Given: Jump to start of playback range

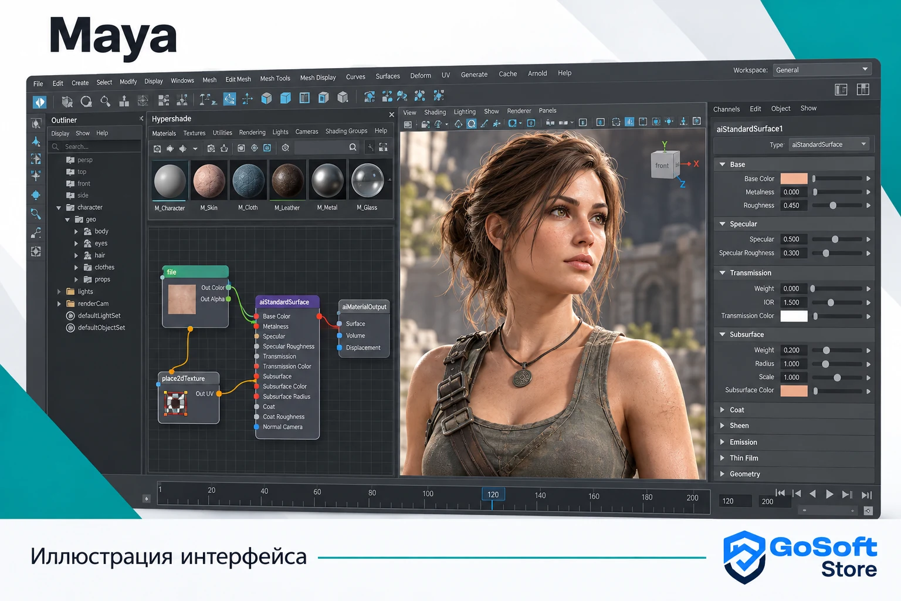Looking at the screenshot, I should point(780,493).
